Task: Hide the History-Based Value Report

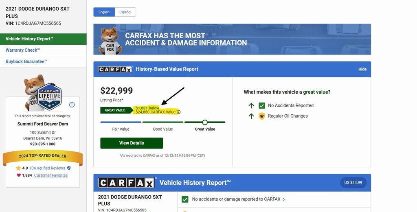Action: [362, 69]
